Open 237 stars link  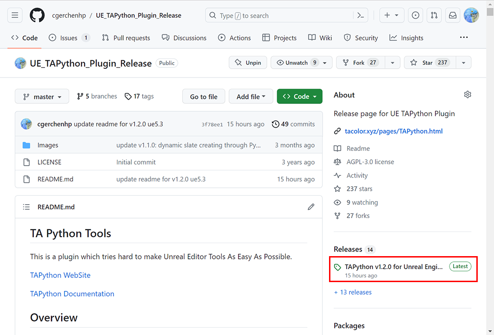[360, 189]
